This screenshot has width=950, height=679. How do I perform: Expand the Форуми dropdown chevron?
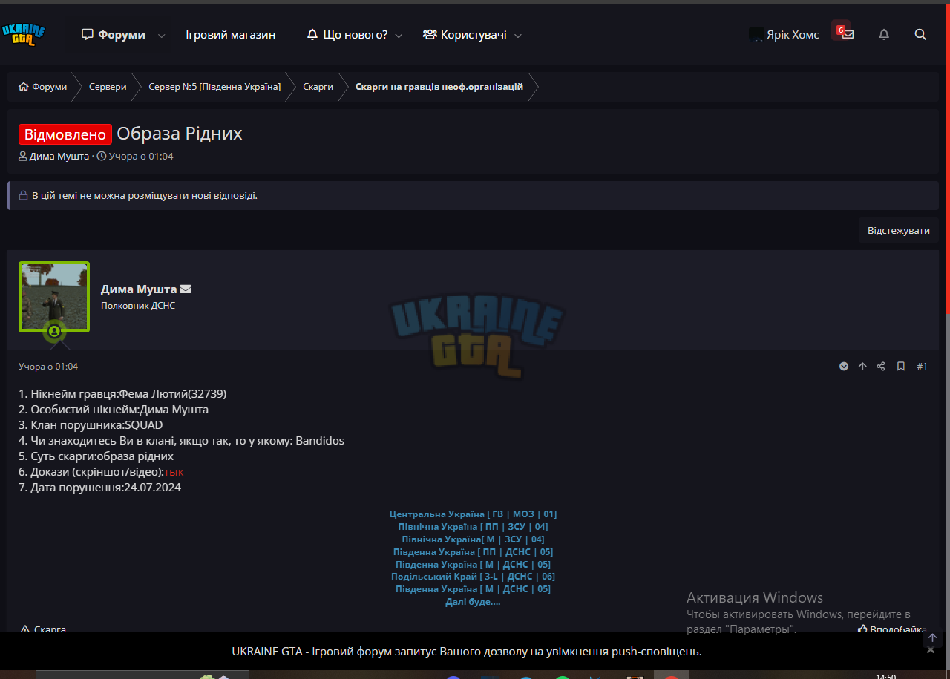(162, 35)
